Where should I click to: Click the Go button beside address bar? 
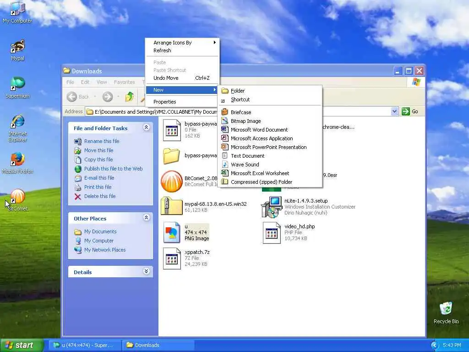[x=410, y=111]
